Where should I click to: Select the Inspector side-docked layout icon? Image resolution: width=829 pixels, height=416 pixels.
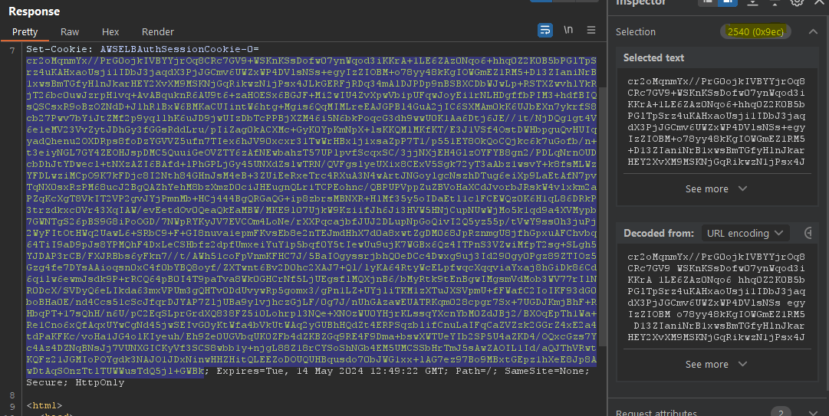point(728,2)
